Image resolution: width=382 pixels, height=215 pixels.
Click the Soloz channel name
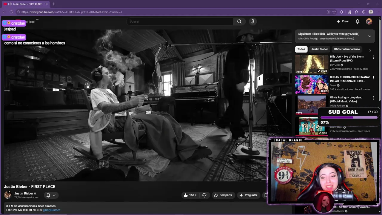(333, 85)
